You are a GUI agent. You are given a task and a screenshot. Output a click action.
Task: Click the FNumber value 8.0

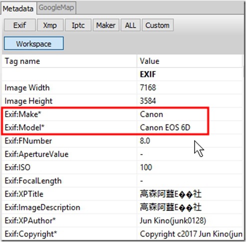point(145,141)
